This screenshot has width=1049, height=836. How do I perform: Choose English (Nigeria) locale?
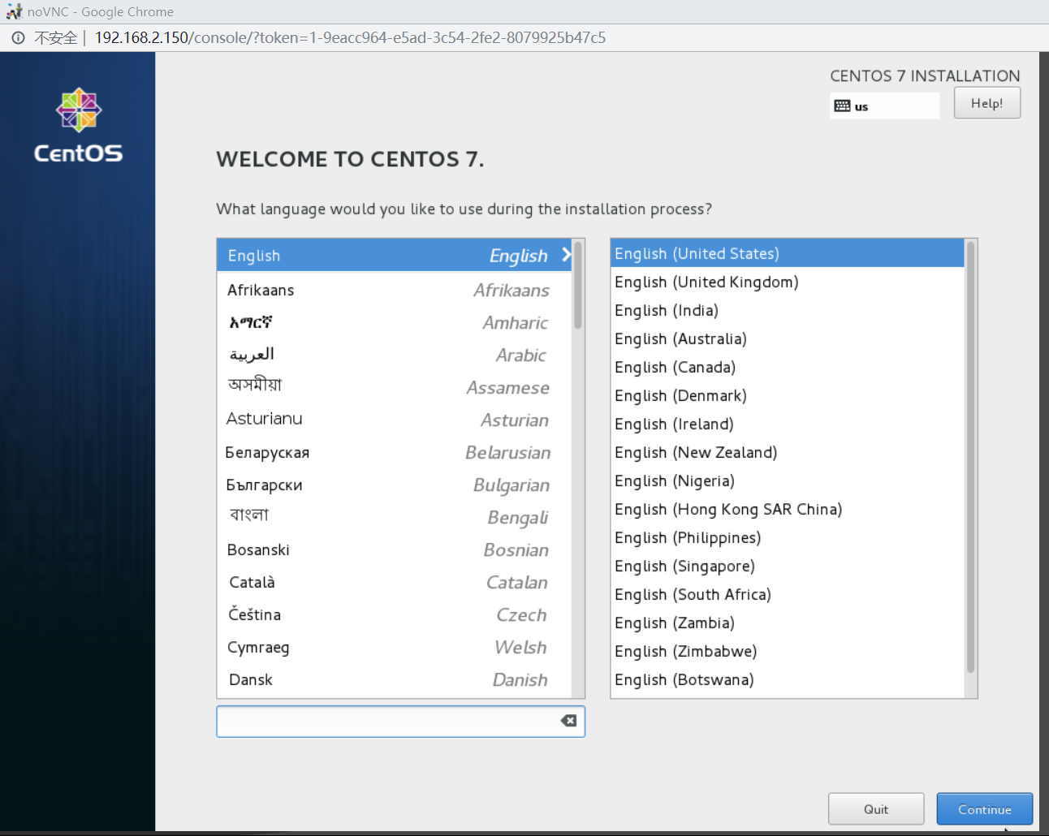(788, 480)
